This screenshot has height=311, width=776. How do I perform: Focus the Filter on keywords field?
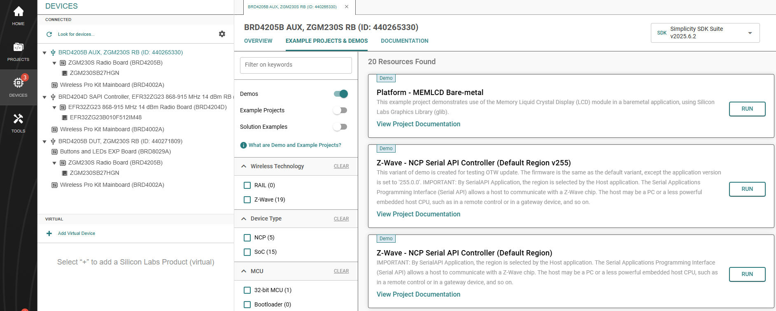tap(296, 65)
